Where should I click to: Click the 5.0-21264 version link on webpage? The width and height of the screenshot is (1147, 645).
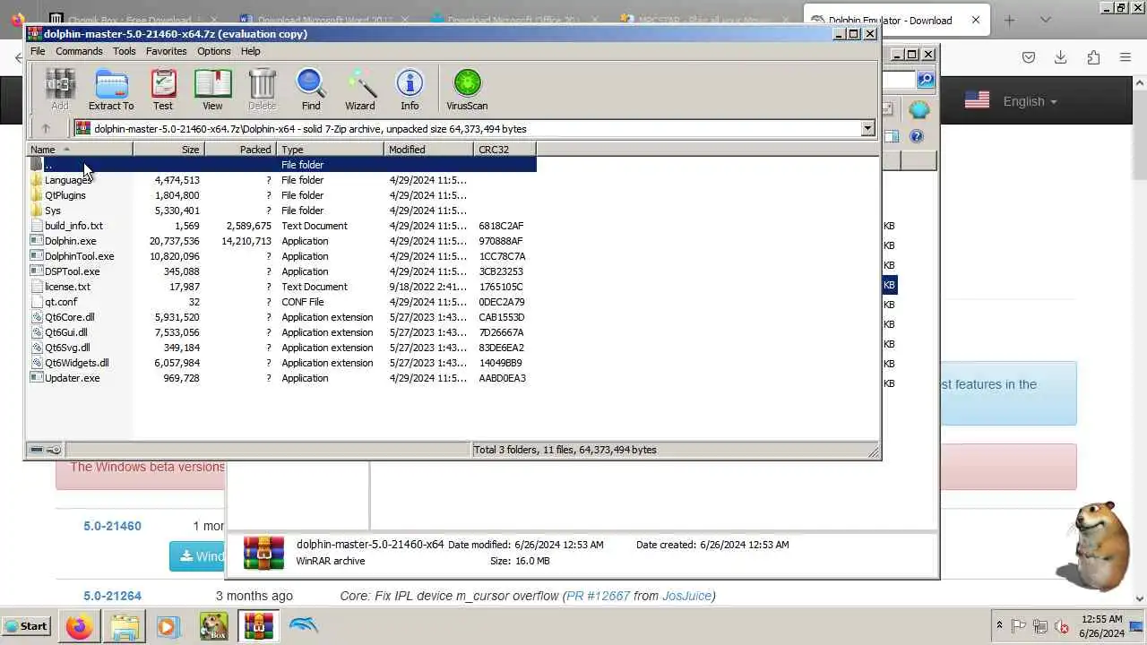pyautogui.click(x=112, y=596)
